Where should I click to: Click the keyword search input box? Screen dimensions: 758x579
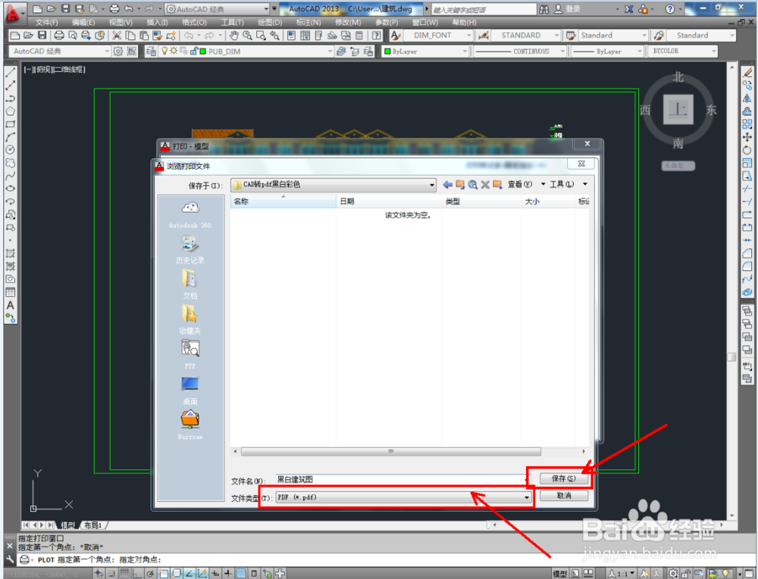484,9
